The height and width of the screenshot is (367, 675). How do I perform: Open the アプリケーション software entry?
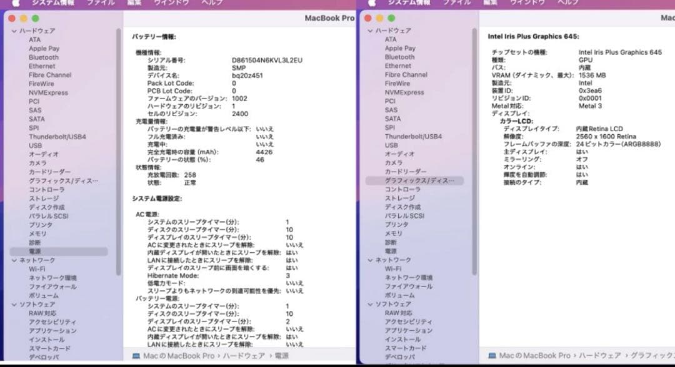click(50, 330)
